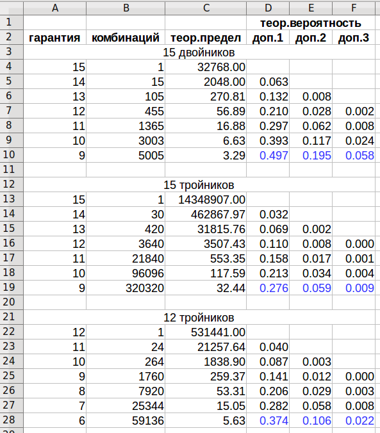
Task: Click the 'комбинаций' header cell
Action: pos(126,38)
